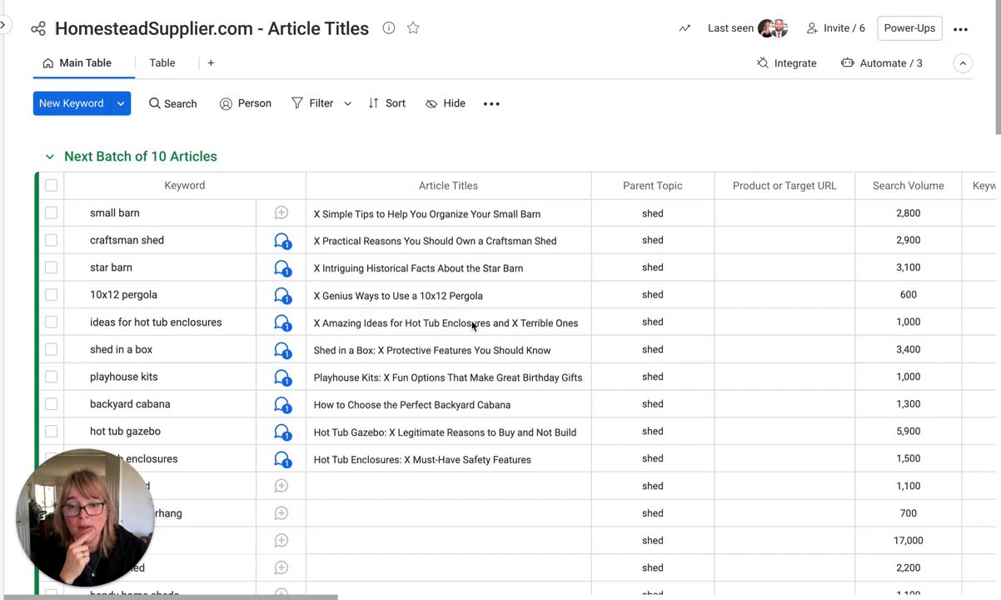Open the New Keyword dropdown arrow
The width and height of the screenshot is (1001, 600).
click(121, 103)
